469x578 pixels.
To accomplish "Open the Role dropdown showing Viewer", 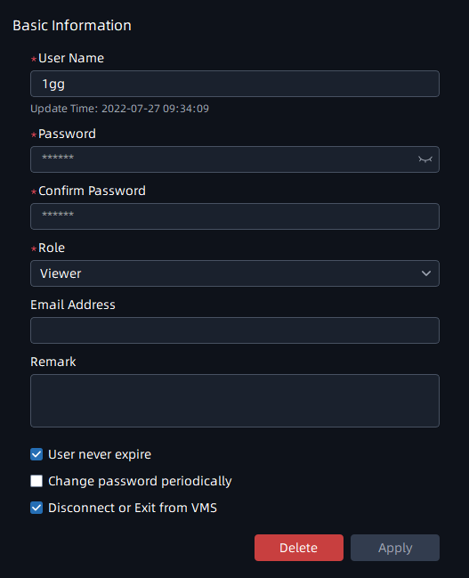I will [235, 273].
